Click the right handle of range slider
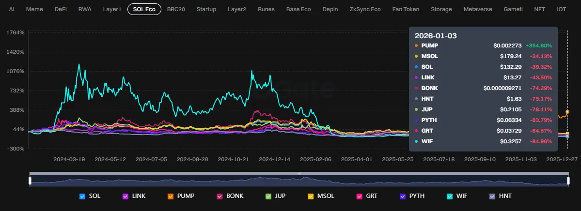This screenshot has width=581, height=211. [568, 181]
